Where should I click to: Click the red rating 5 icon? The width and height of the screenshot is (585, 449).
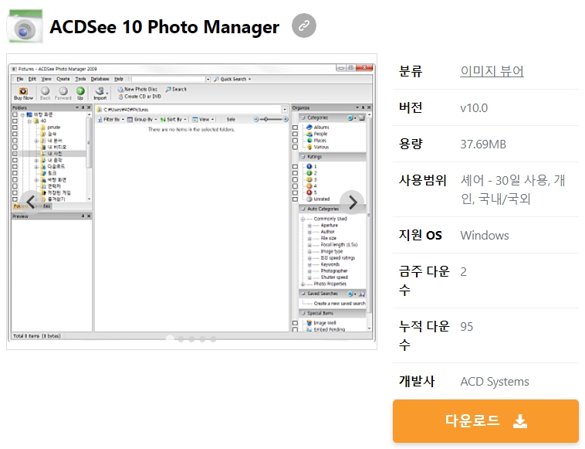[309, 192]
